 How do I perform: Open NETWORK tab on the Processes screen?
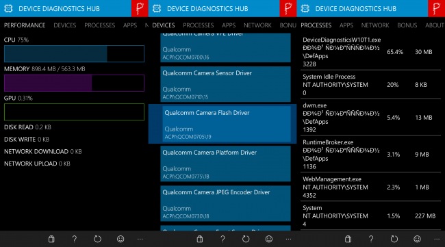point(375,25)
